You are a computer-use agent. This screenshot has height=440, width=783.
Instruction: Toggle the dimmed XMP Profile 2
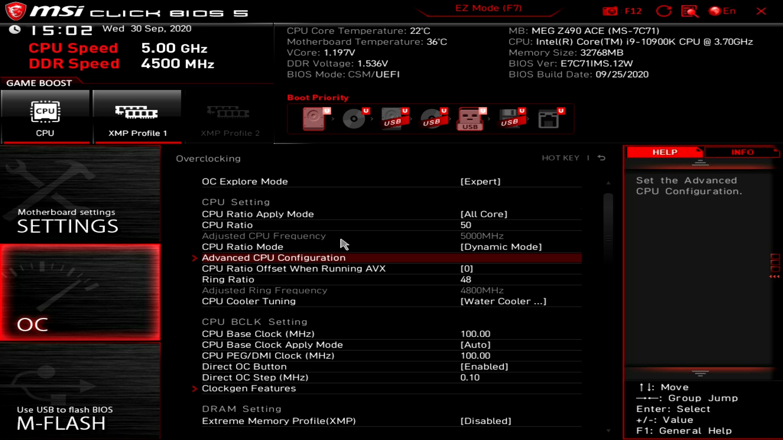point(229,117)
